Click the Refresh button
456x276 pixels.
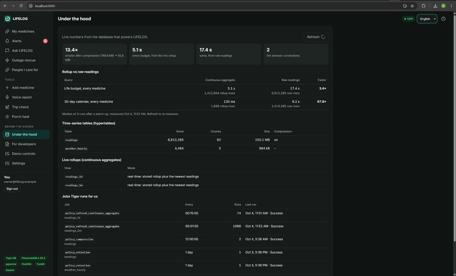316,37
